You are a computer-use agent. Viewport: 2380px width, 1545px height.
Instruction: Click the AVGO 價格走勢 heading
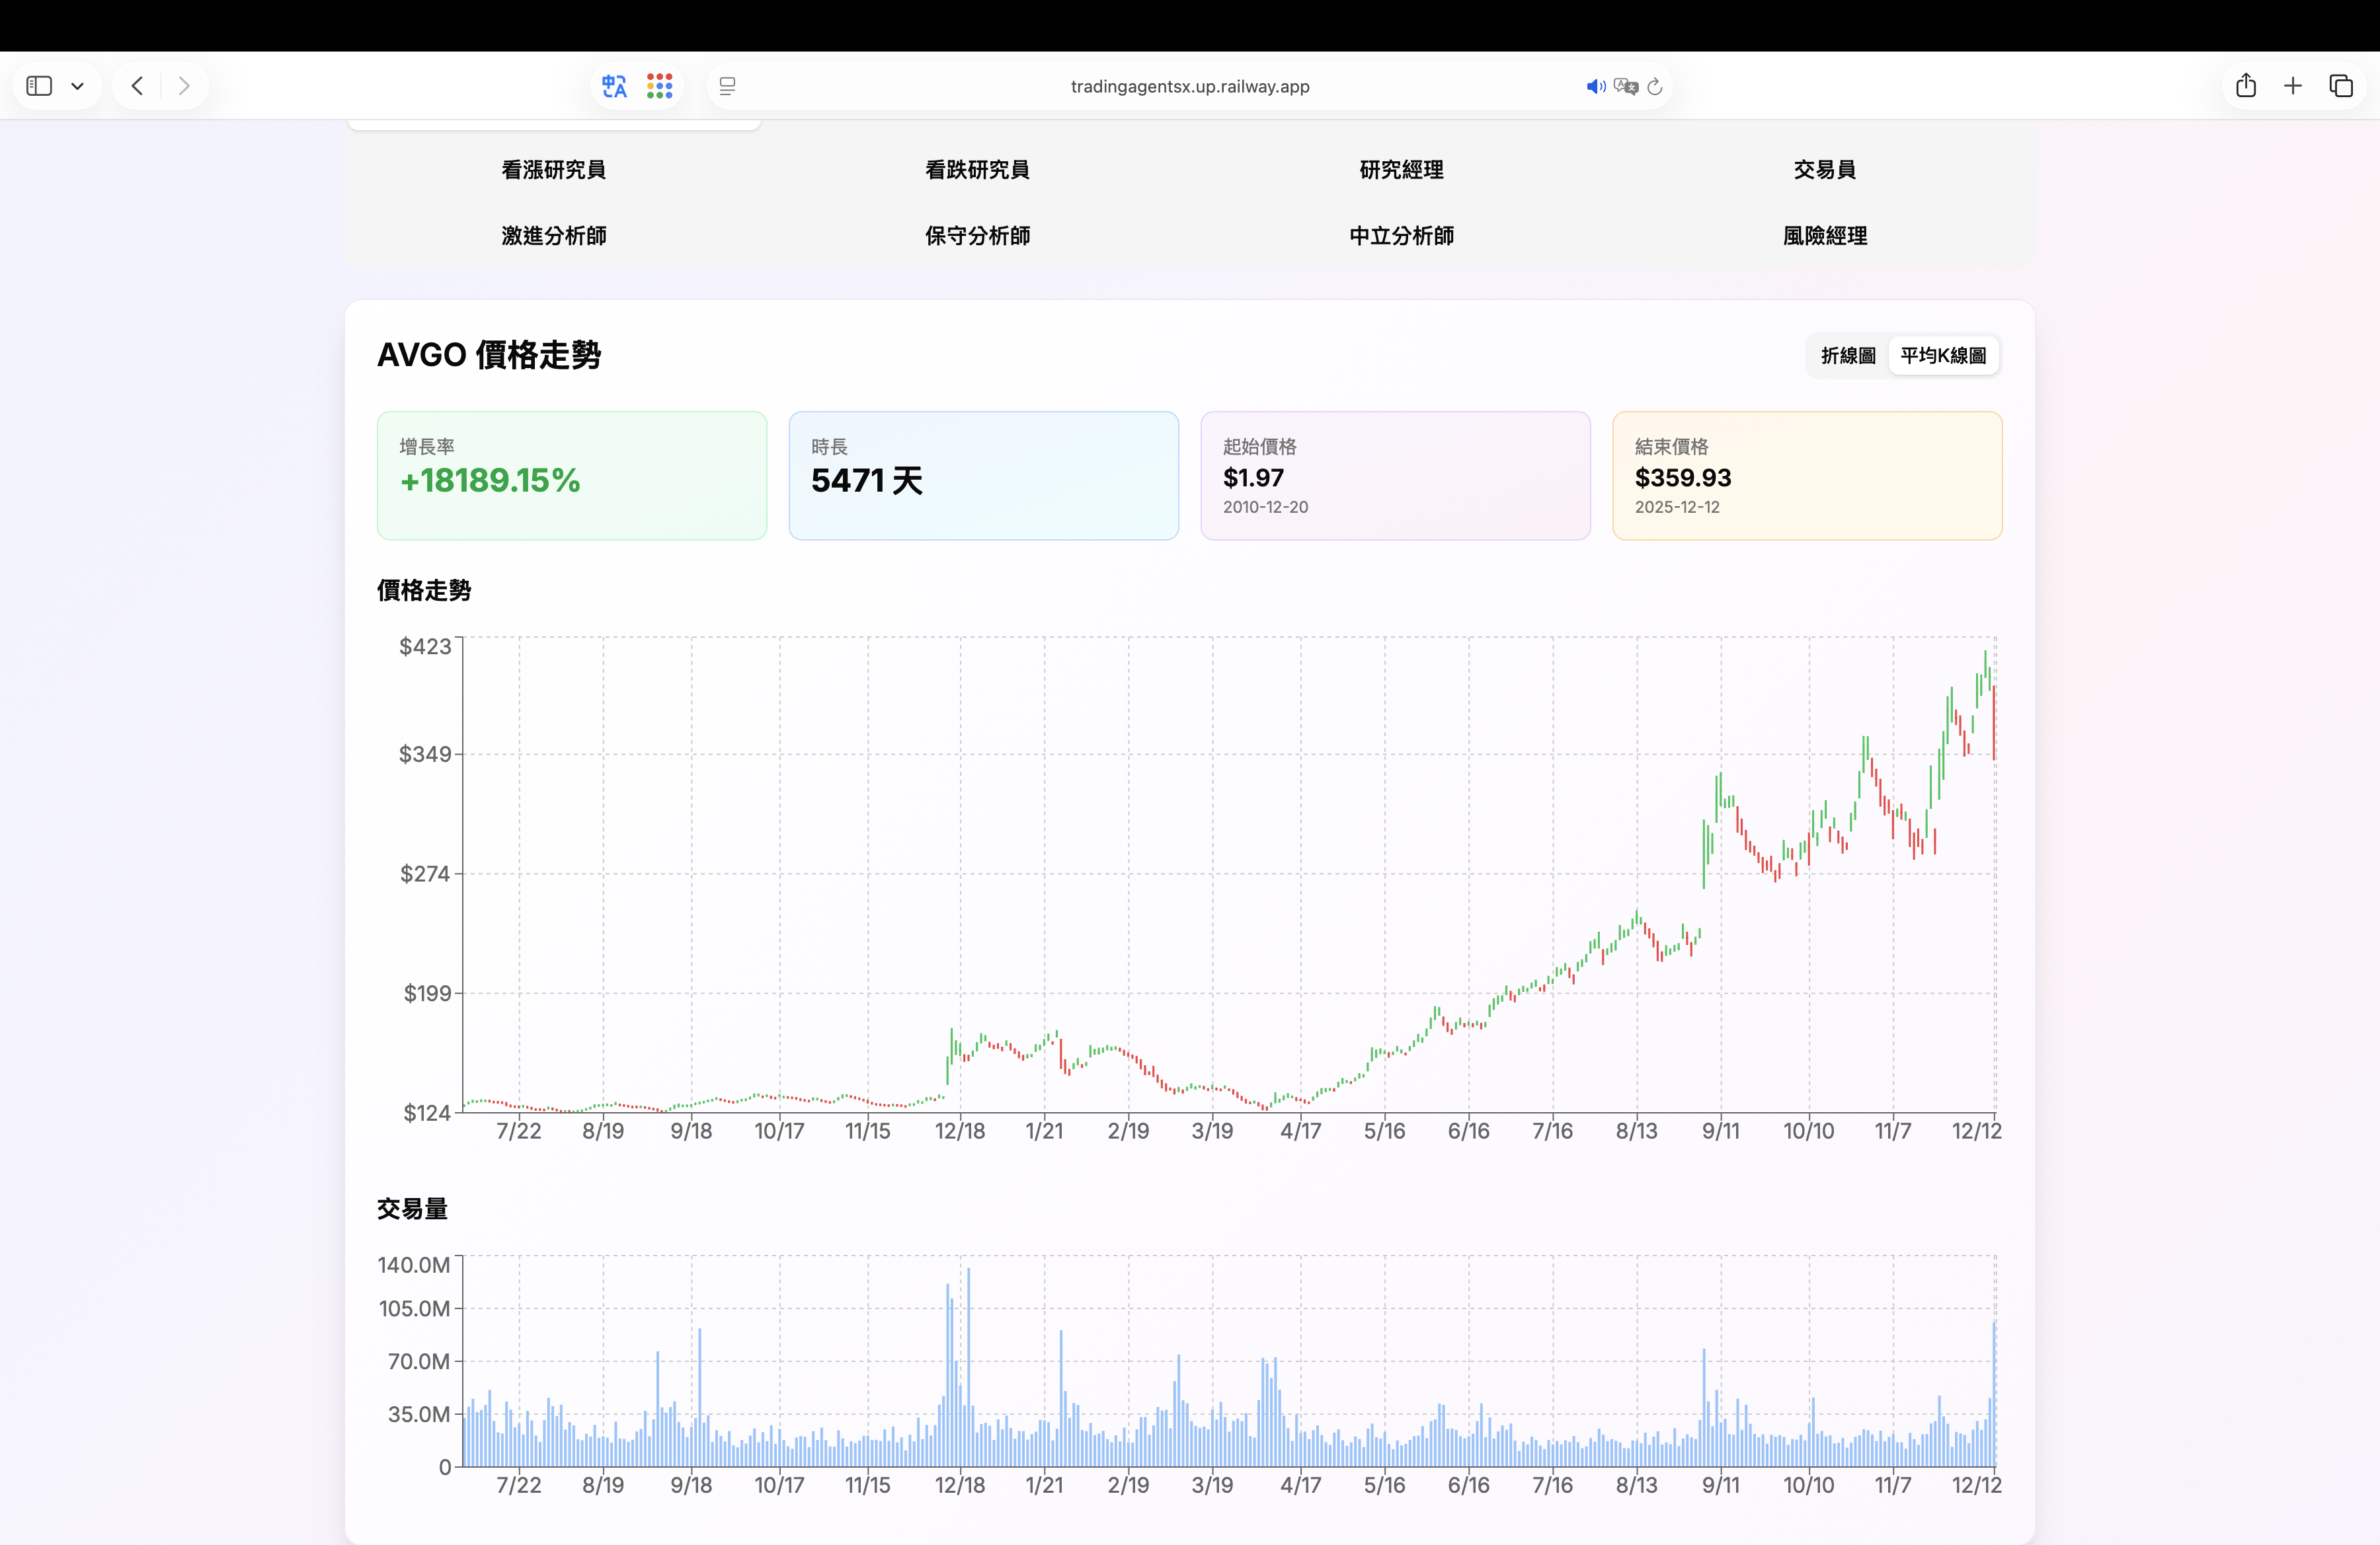click(x=489, y=355)
